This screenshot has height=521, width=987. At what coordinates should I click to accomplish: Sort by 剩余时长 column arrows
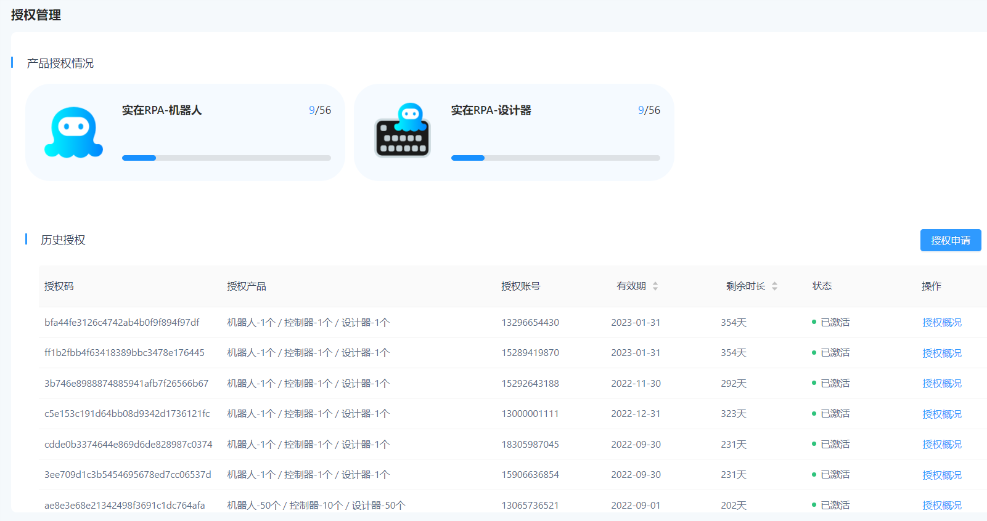pyautogui.click(x=774, y=286)
